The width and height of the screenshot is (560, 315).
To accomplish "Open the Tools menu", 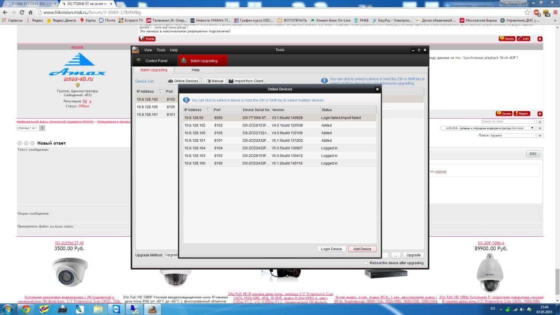I will point(161,50).
